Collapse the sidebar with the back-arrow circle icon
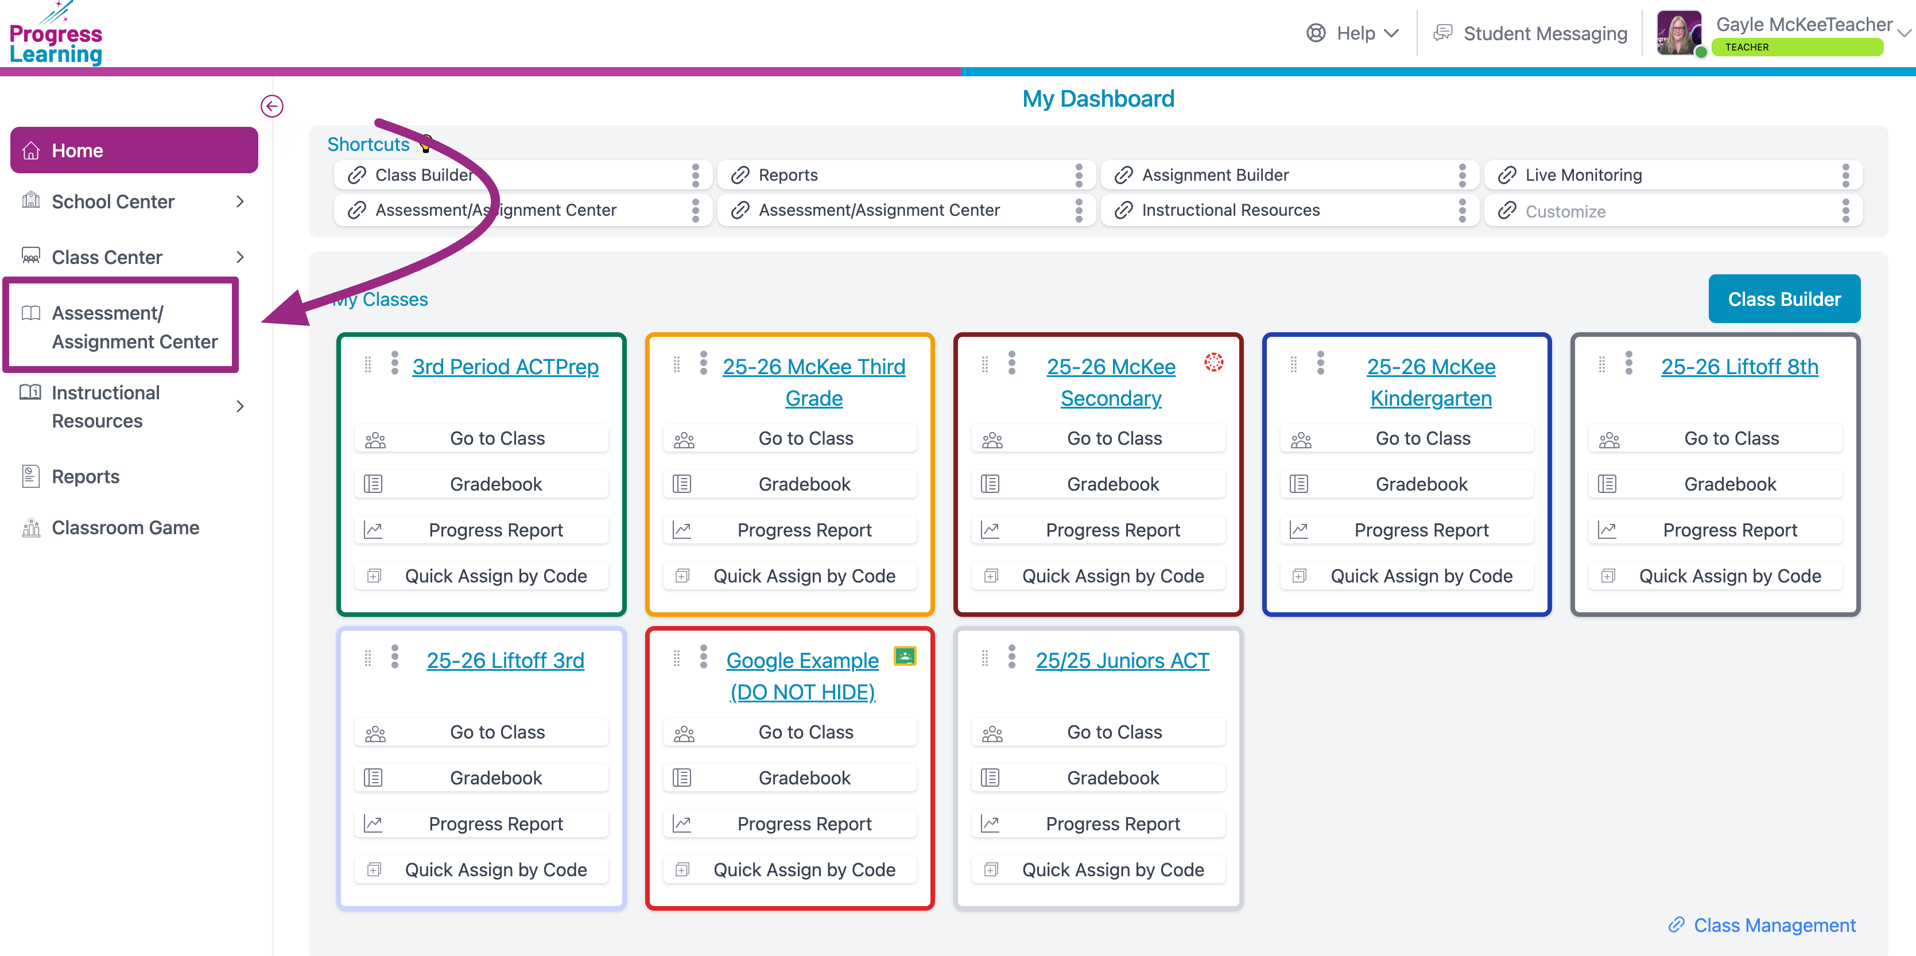This screenshot has width=1916, height=956. coord(272,106)
